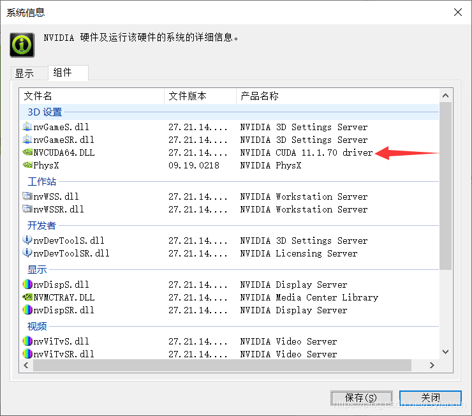Select the nvDispSR.dll file name
Image resolution: width=472 pixels, height=416 pixels.
[x=64, y=310]
